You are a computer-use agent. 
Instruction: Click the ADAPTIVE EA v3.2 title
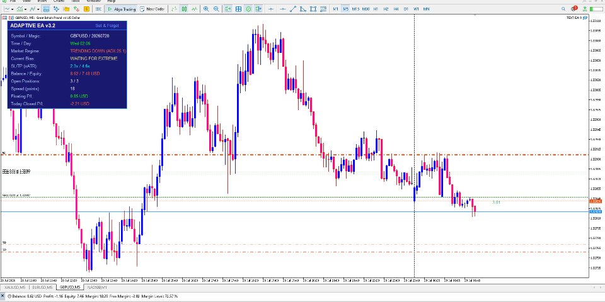32,25
